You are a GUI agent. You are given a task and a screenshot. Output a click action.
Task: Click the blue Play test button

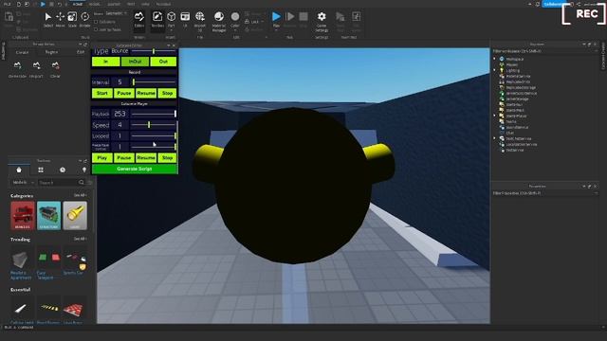click(276, 17)
